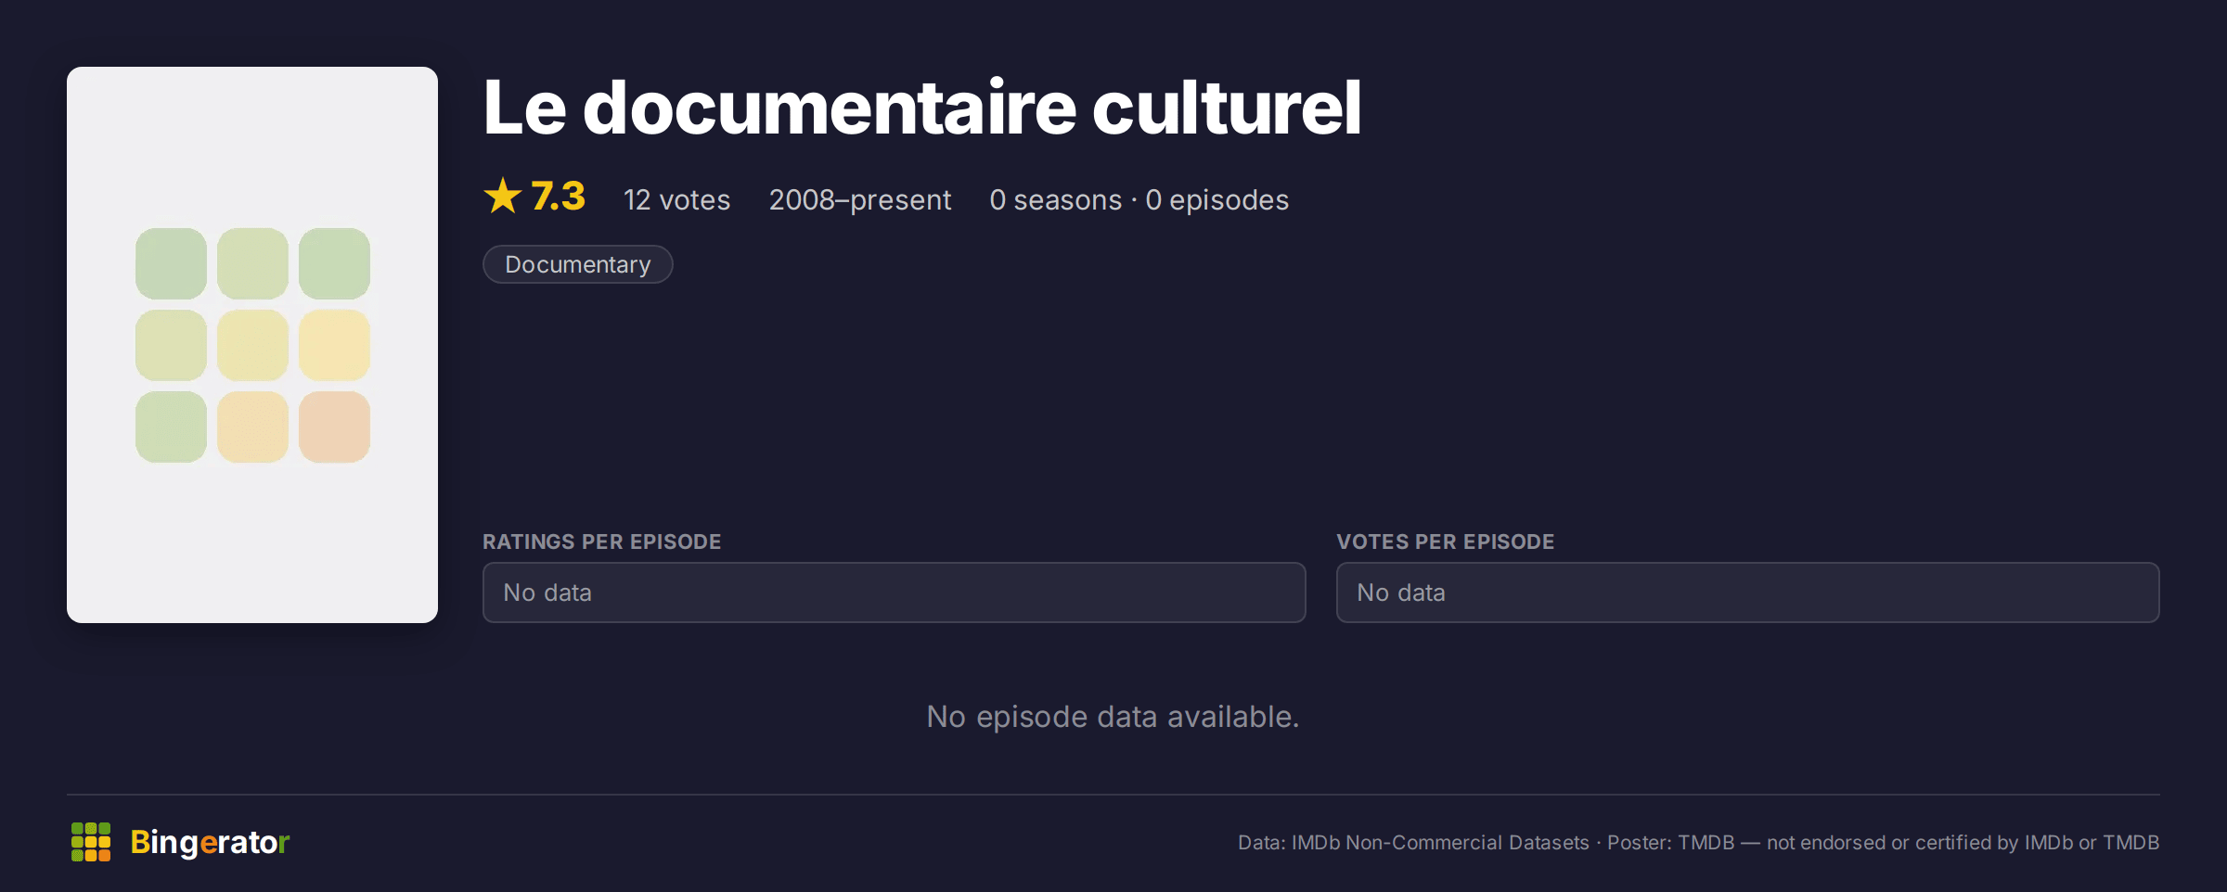Click the placeholder poster image
This screenshot has width=2227, height=892.
pos(252,345)
